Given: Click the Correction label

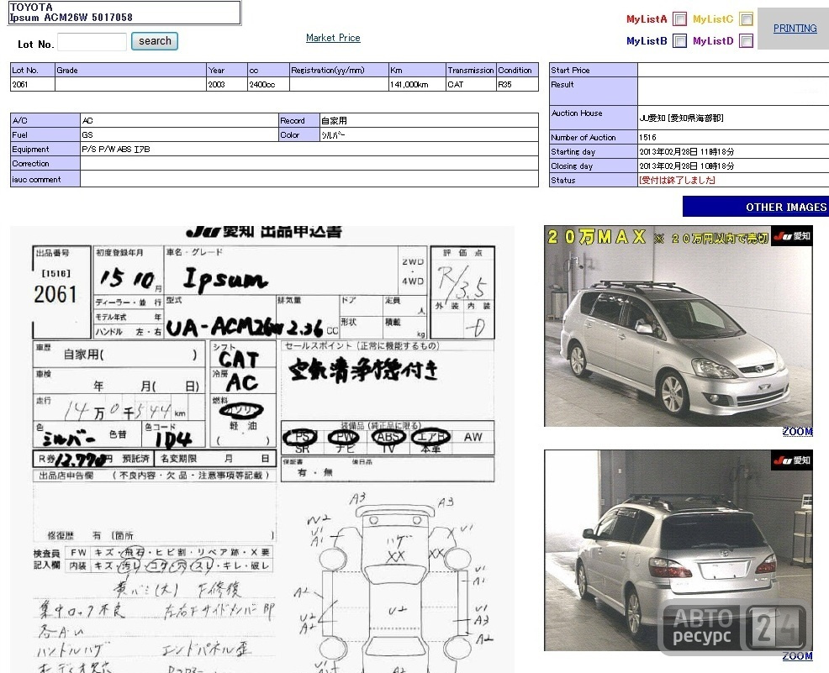Looking at the screenshot, I should 45,163.
